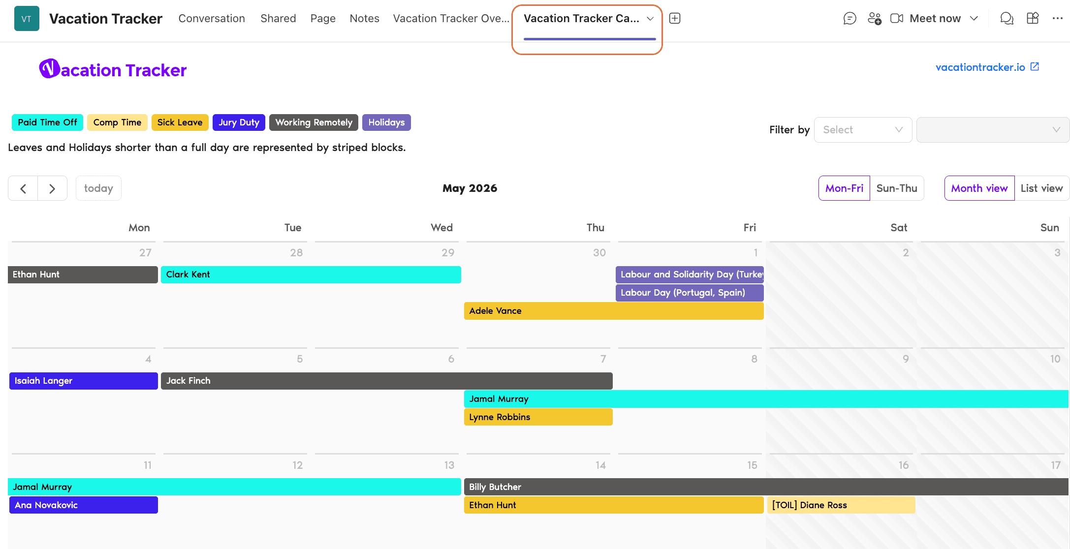The width and height of the screenshot is (1070, 549).
Task: Click the Sick Leave legend swatch
Action: coord(180,122)
